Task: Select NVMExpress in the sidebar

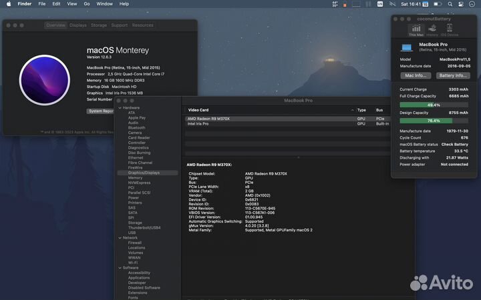Action: click(139, 183)
